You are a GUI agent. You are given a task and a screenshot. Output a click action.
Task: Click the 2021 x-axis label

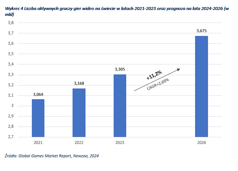pos(38,142)
